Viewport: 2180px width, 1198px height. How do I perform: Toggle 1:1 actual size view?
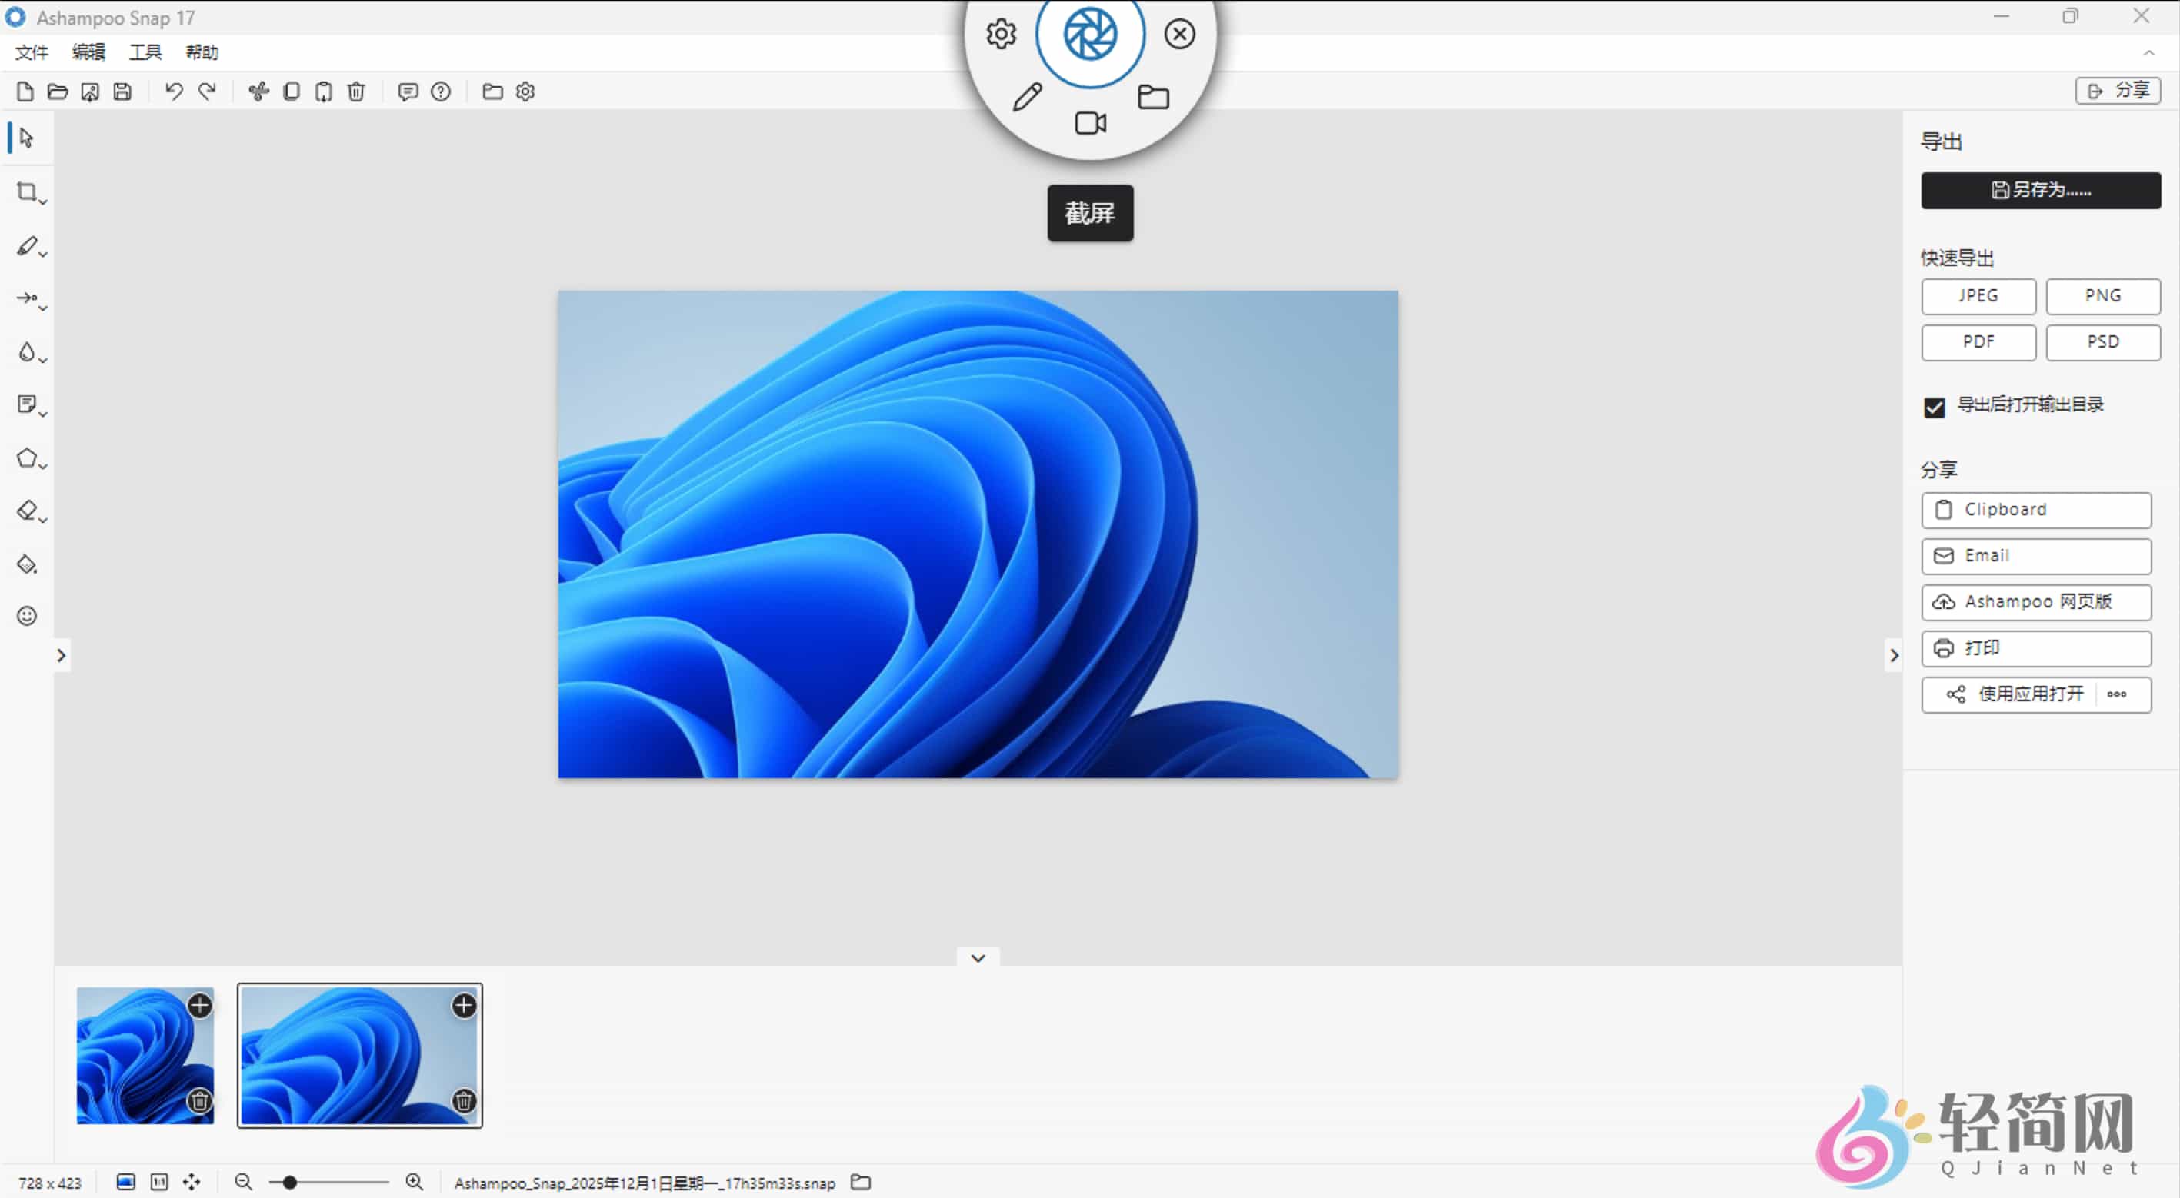[x=159, y=1182]
